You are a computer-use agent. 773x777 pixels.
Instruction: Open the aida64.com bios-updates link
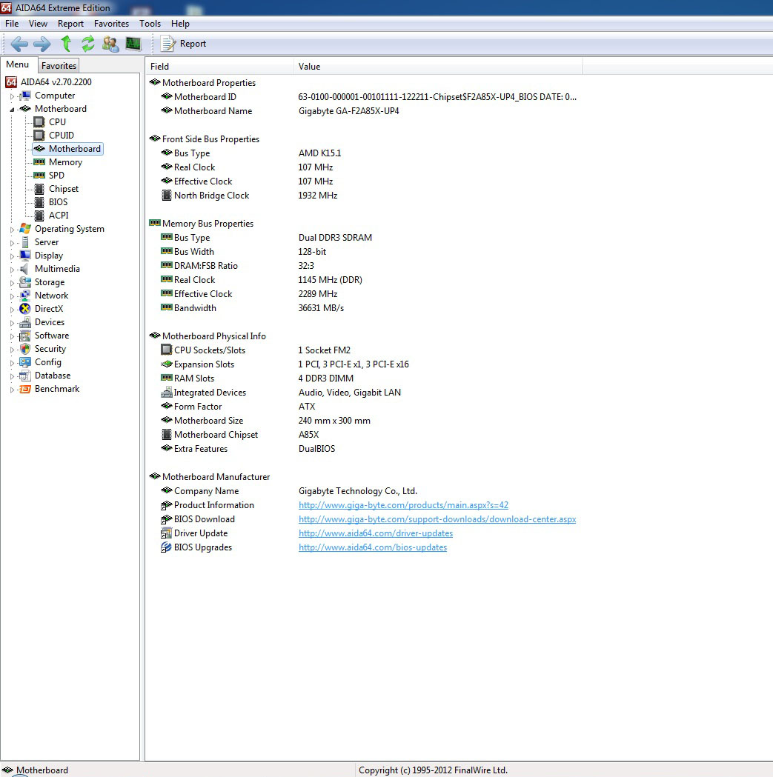pyautogui.click(x=372, y=547)
